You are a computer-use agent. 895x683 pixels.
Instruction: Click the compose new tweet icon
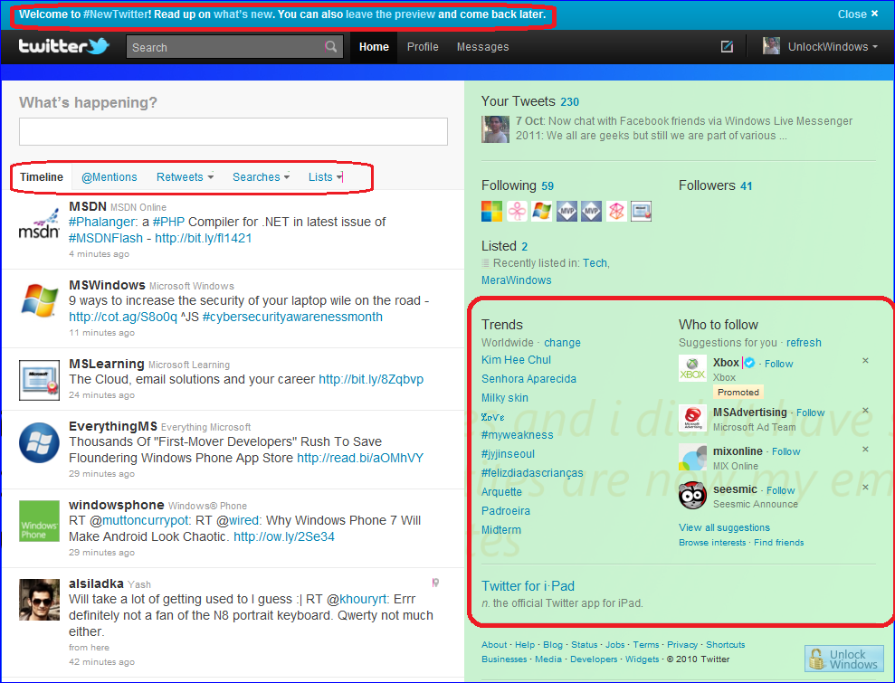tap(727, 47)
